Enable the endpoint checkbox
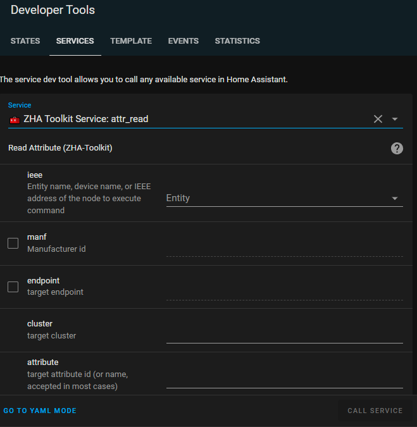Screen dimensions: 417x427 (13, 287)
